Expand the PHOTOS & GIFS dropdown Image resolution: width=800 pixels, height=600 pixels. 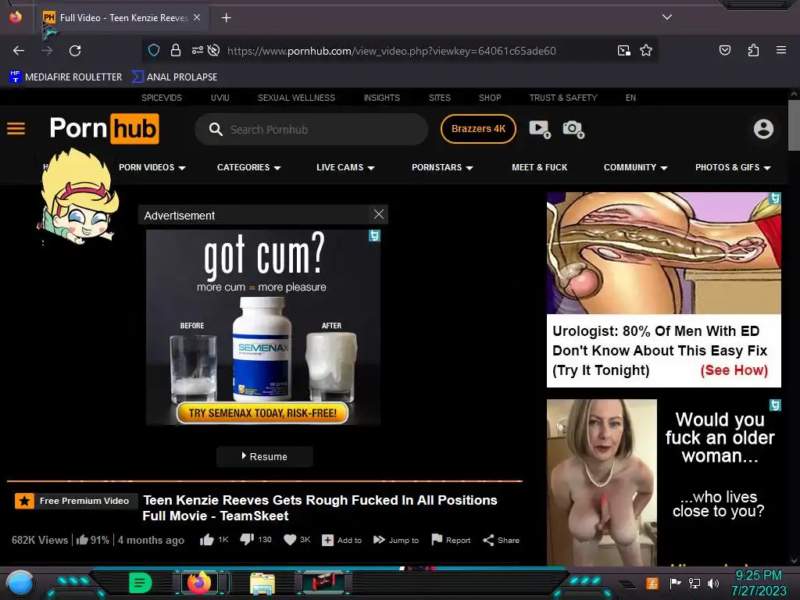click(733, 167)
